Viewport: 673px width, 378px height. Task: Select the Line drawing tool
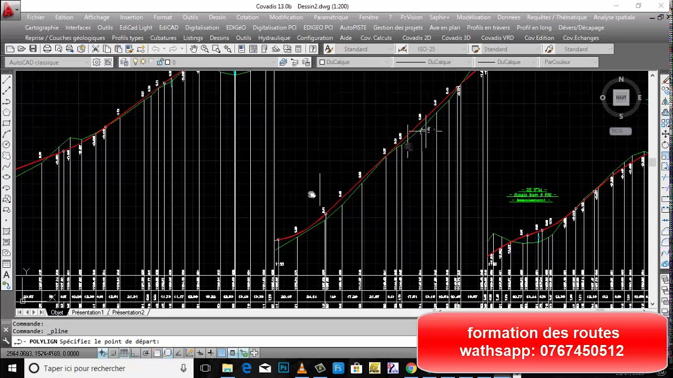pos(6,80)
